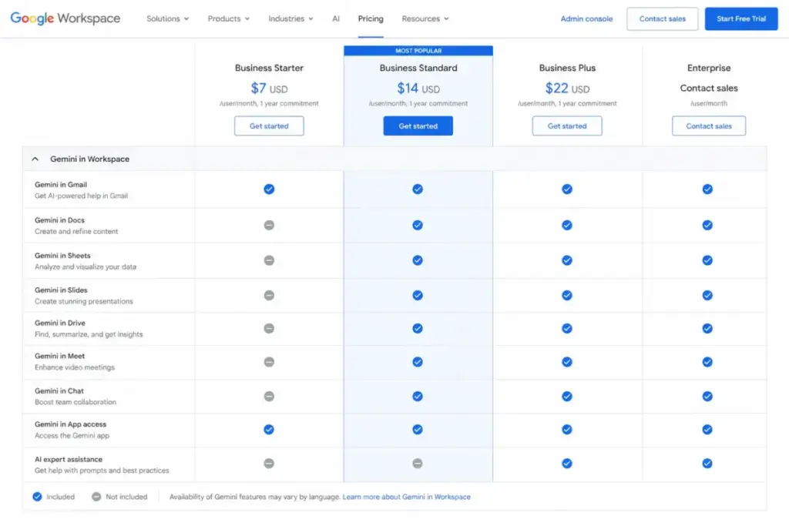Click the header Contact sales button

point(662,18)
